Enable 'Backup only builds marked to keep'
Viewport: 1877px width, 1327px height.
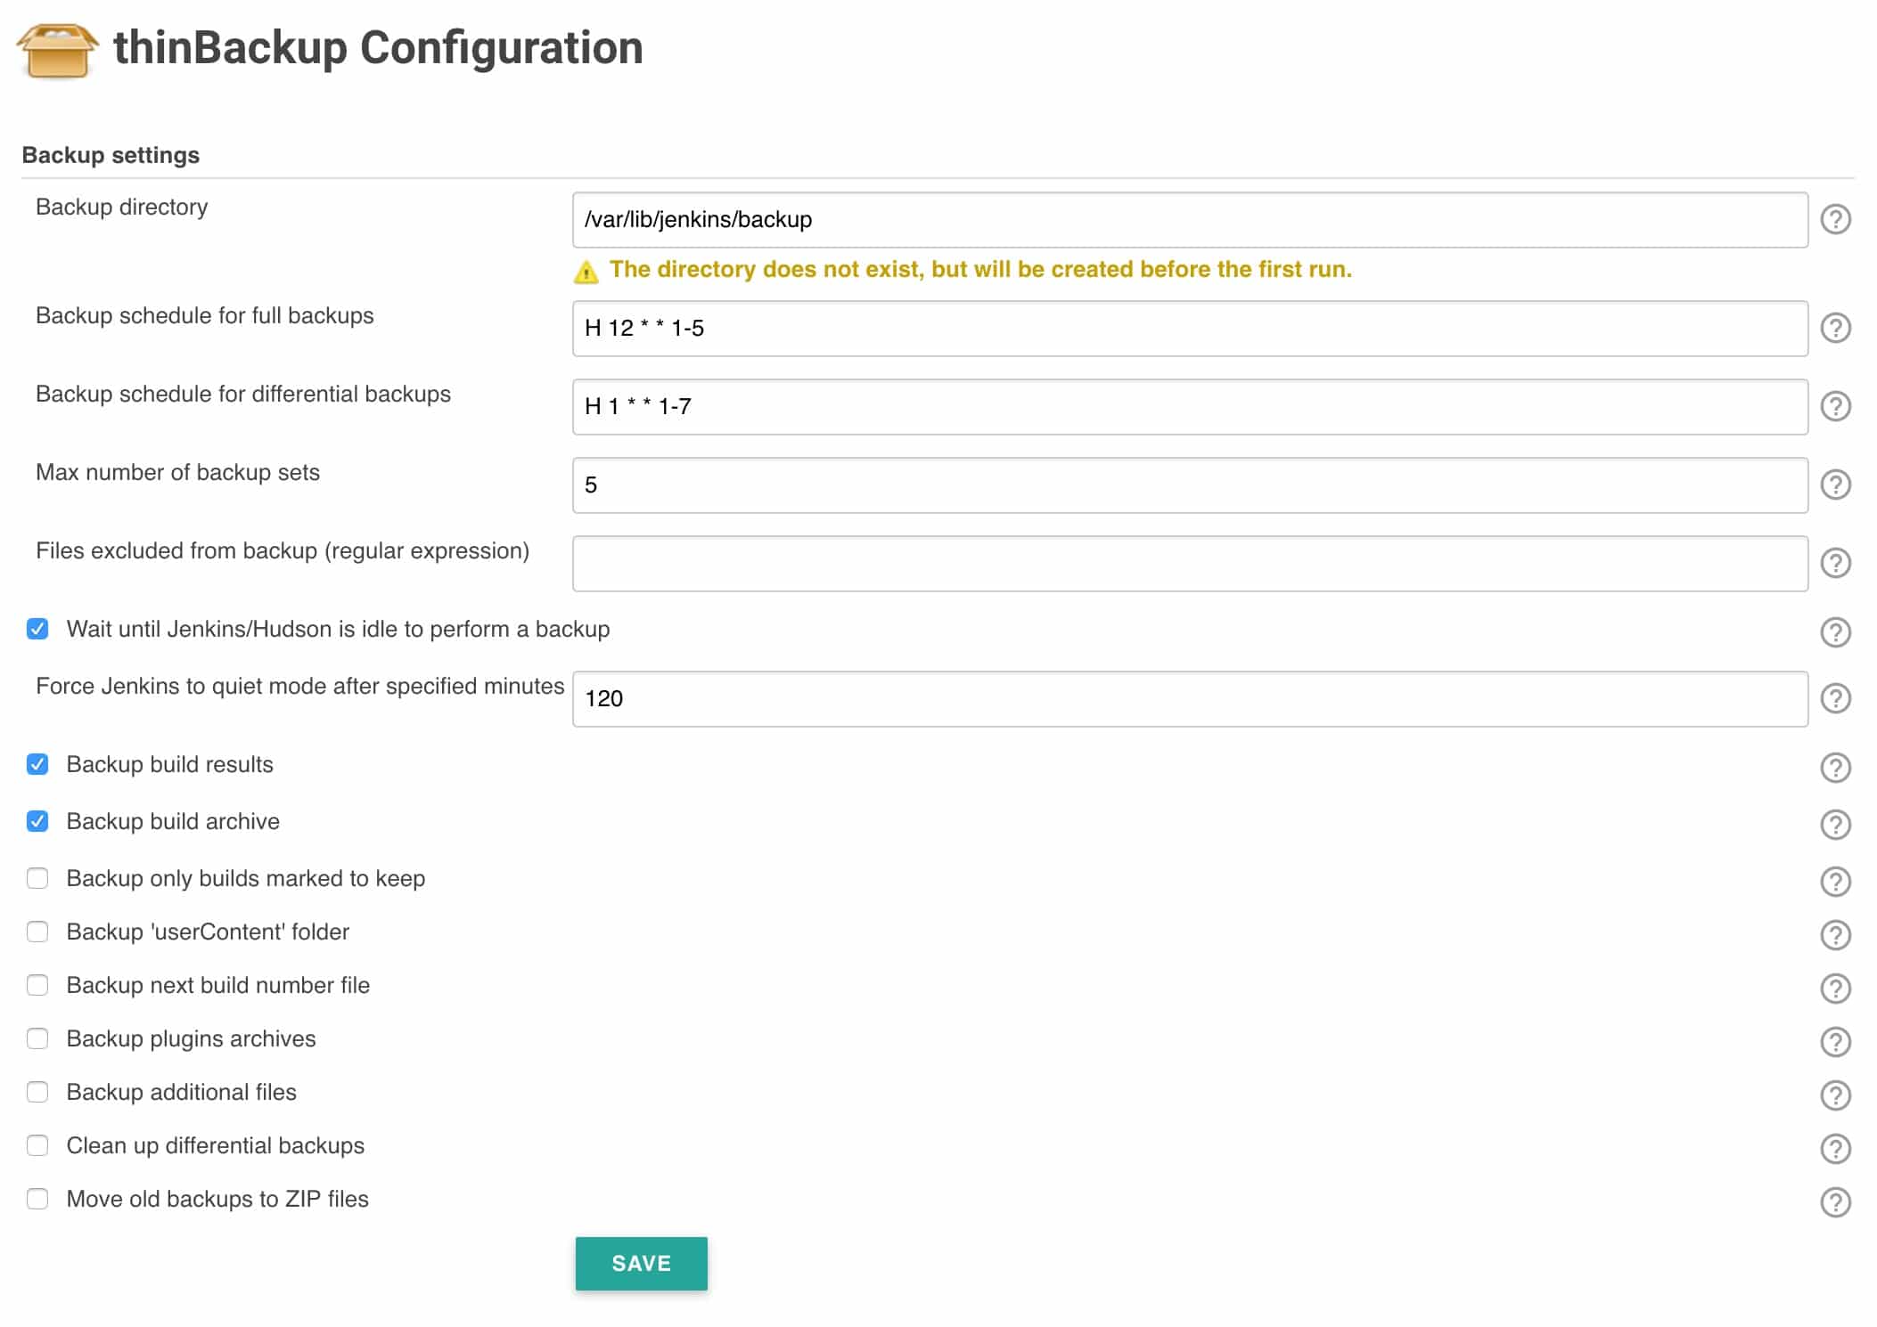tap(37, 879)
